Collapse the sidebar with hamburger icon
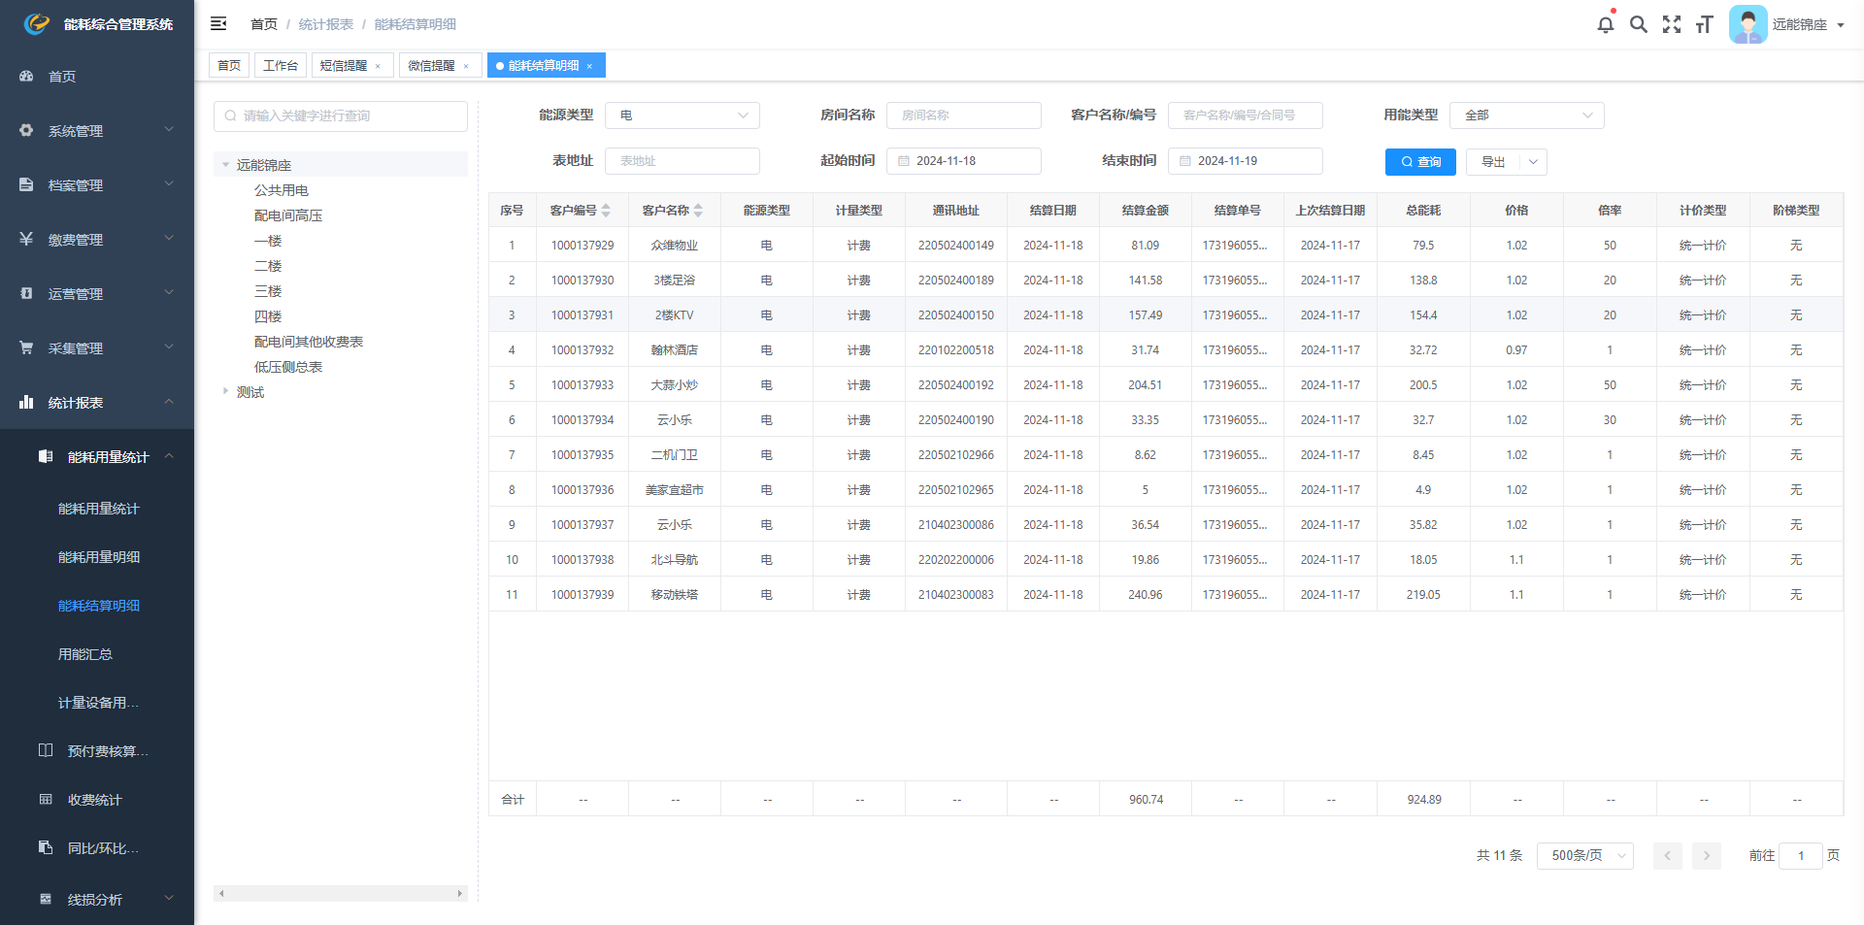 click(x=218, y=23)
